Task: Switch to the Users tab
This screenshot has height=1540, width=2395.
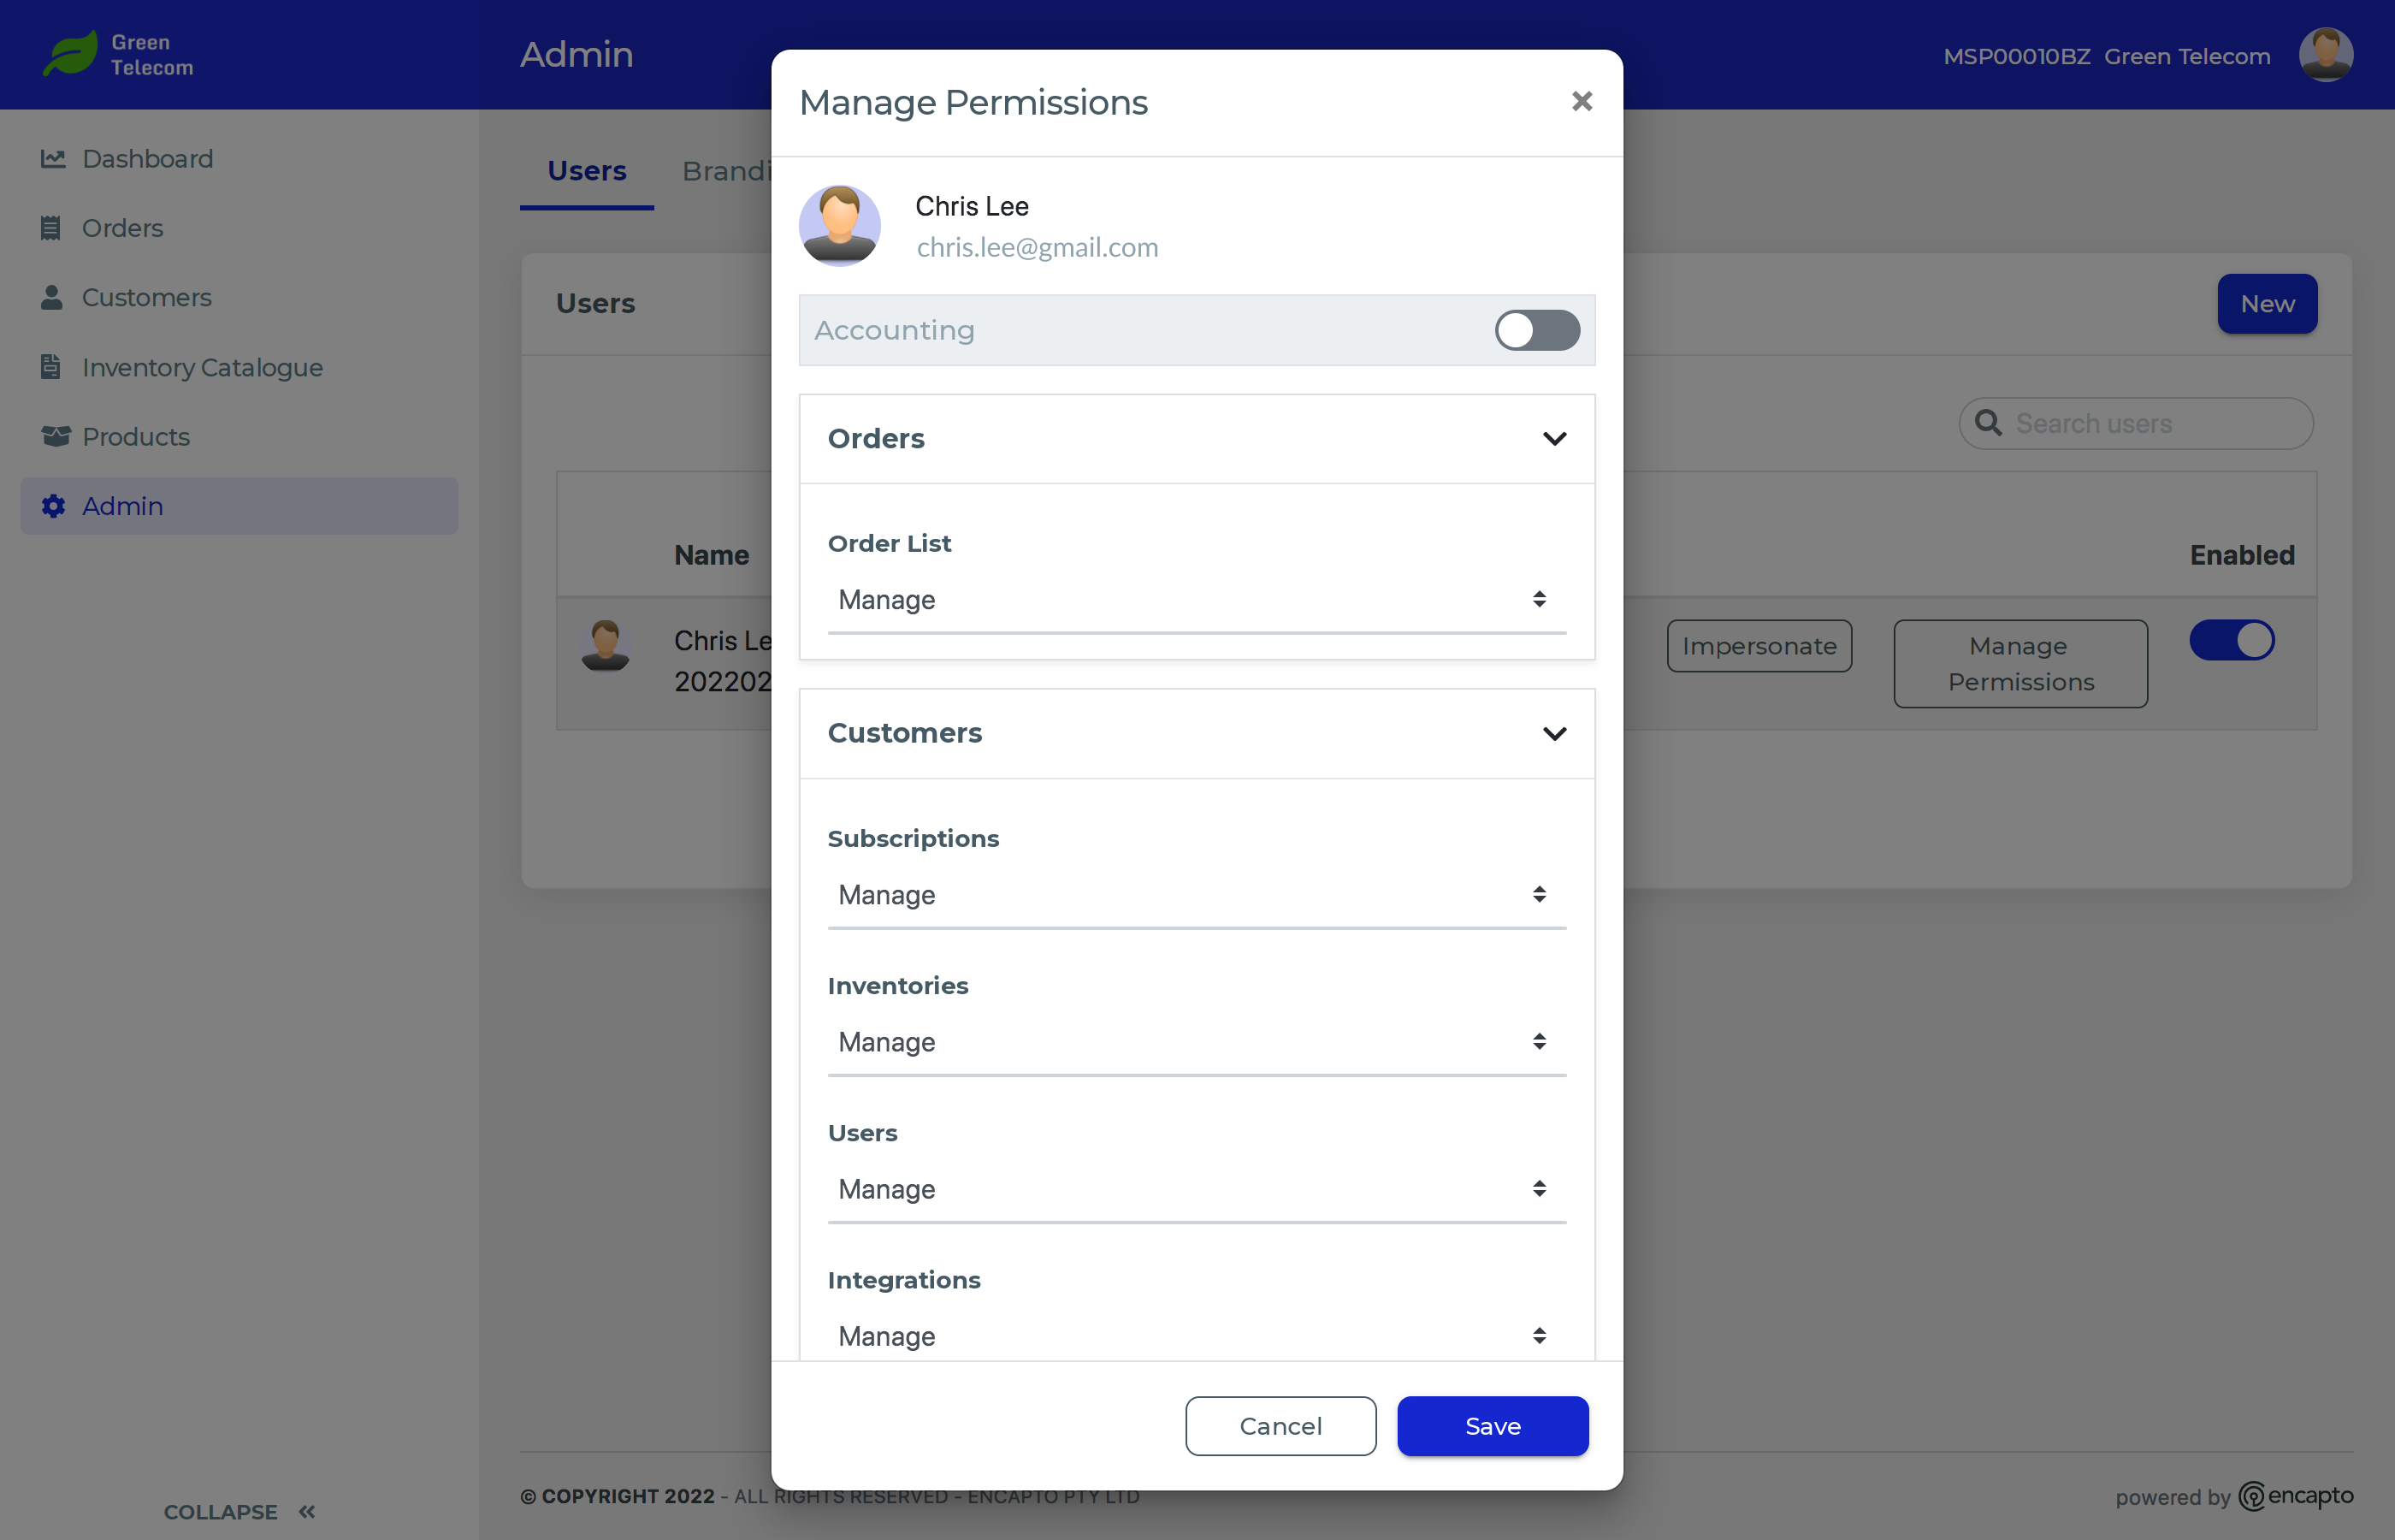Action: coord(587,171)
